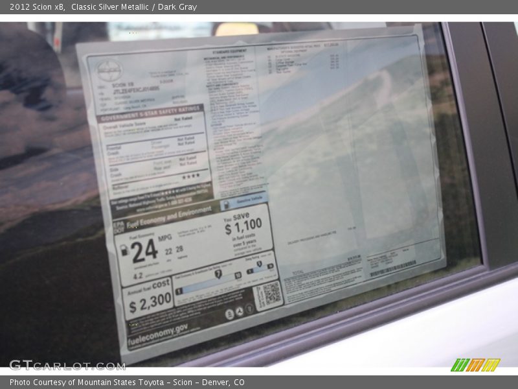Screen dimensions: 518x389
Task: Click the QR code on the fuel label
Action: pos(268,294)
